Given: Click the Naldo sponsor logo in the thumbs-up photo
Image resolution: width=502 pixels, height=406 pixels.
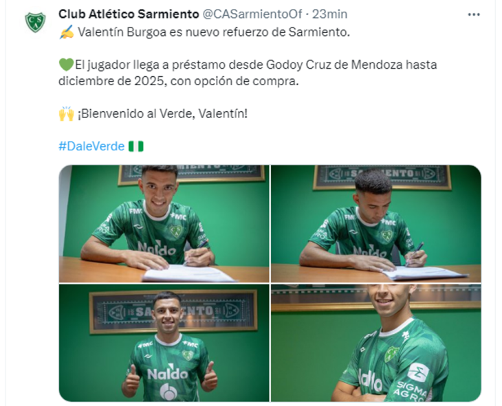Looking at the screenshot, I should 167,373.
